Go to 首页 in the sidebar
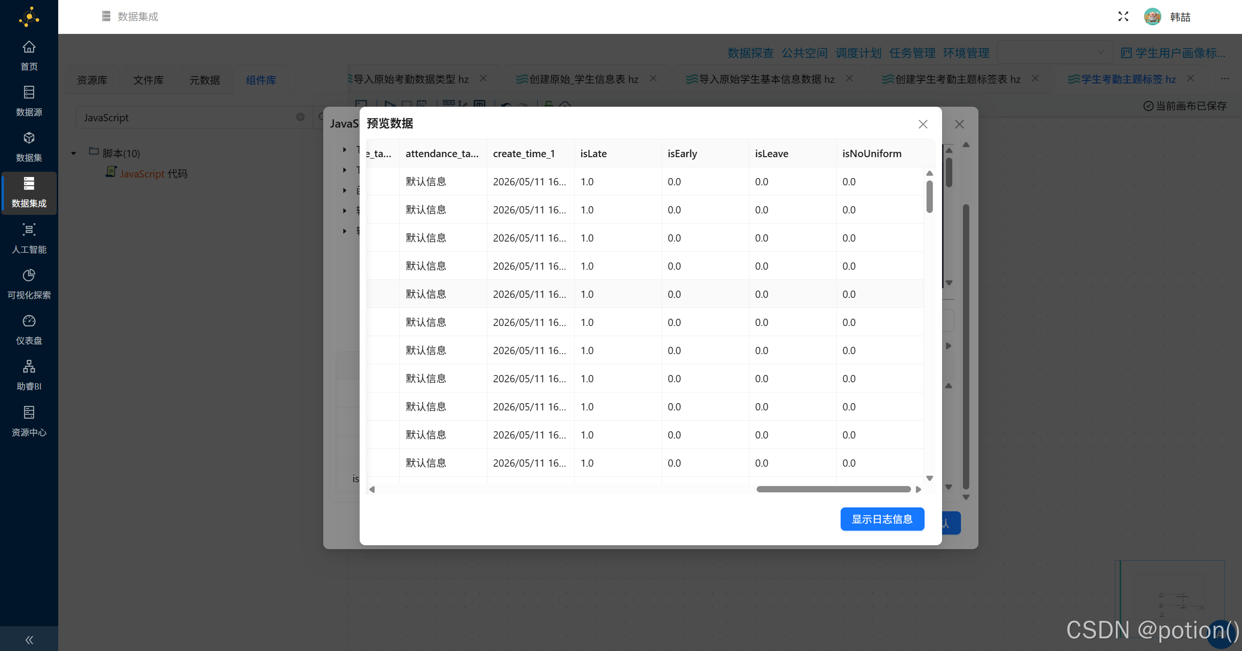The width and height of the screenshot is (1242, 651). (x=29, y=56)
